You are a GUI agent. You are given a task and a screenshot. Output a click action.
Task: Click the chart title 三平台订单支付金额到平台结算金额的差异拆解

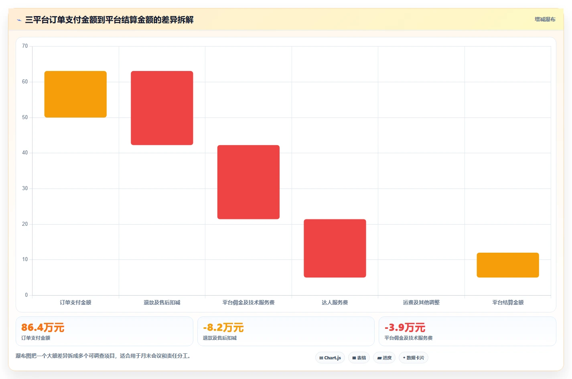click(109, 20)
